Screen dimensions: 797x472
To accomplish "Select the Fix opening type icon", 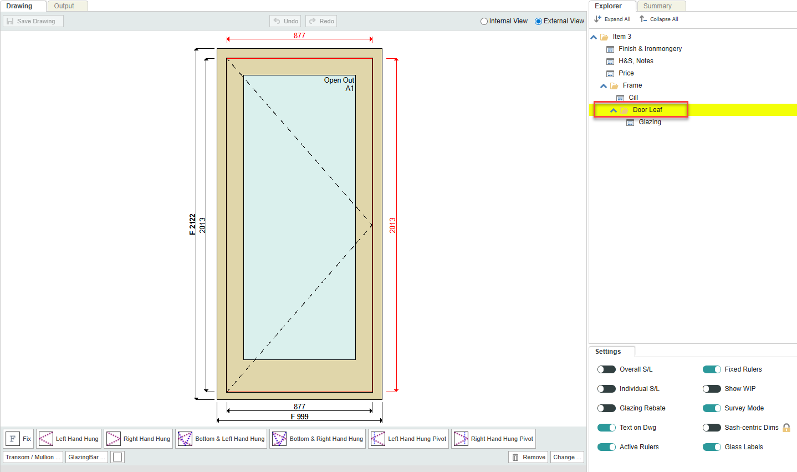I will click(x=13, y=439).
